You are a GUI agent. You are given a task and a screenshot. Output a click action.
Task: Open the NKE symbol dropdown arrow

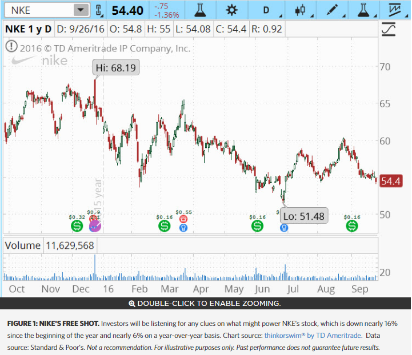(81, 10)
